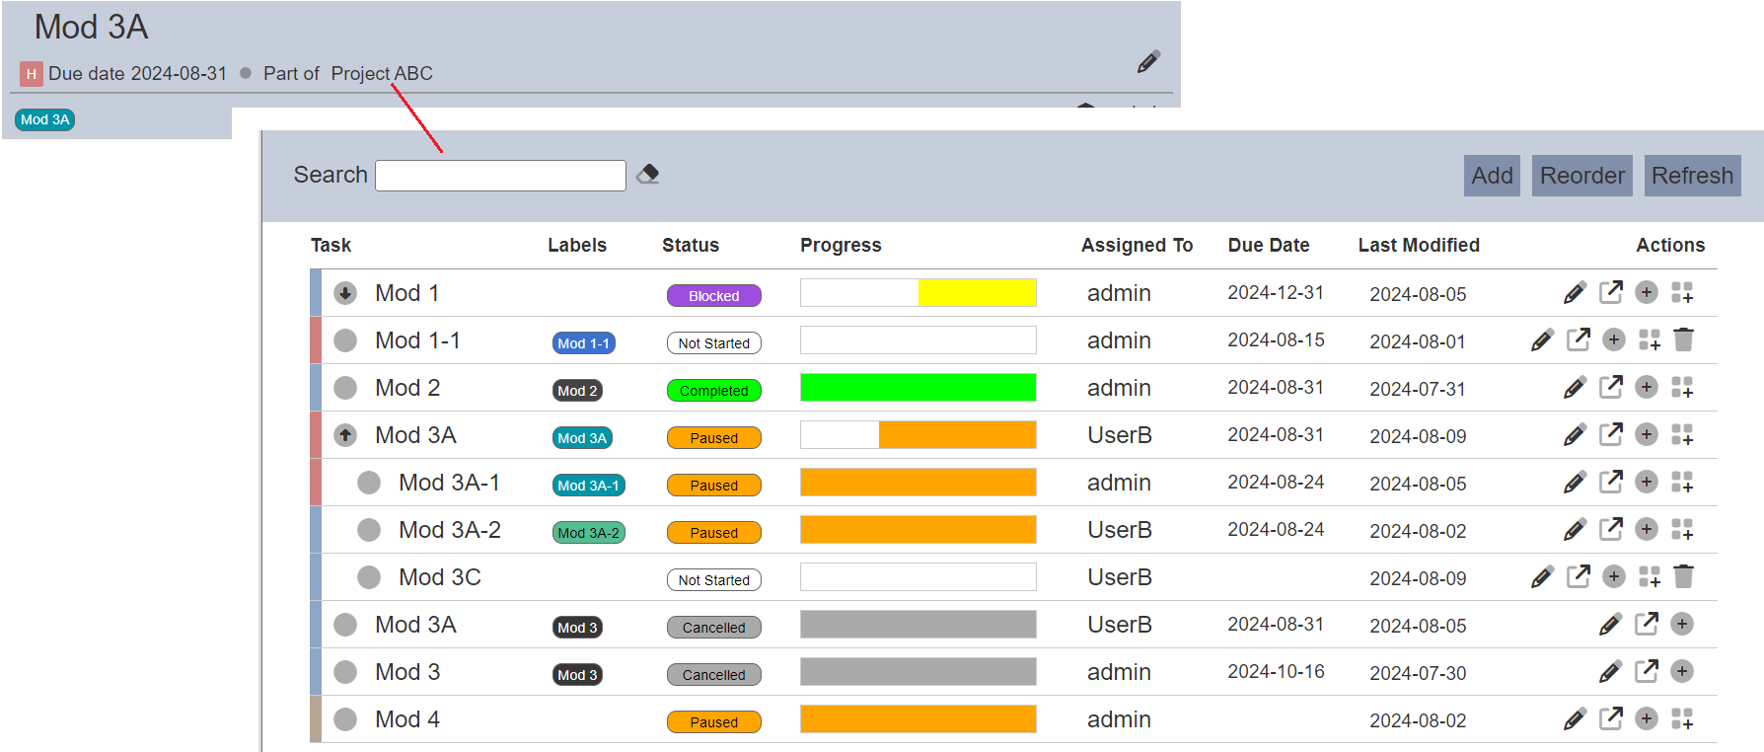This screenshot has width=1764, height=752.
Task: Expand the Mod 1 task's subtasks arrow
Action: click(x=345, y=293)
